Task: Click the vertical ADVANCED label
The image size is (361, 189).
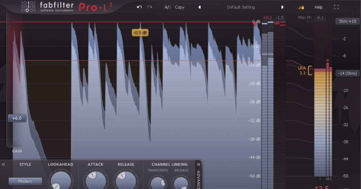Action: point(198,179)
